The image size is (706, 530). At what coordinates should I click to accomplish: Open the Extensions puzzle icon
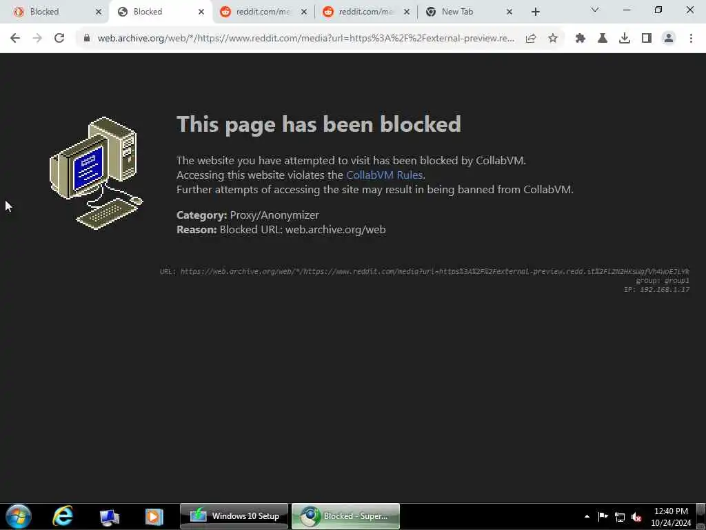pos(581,39)
